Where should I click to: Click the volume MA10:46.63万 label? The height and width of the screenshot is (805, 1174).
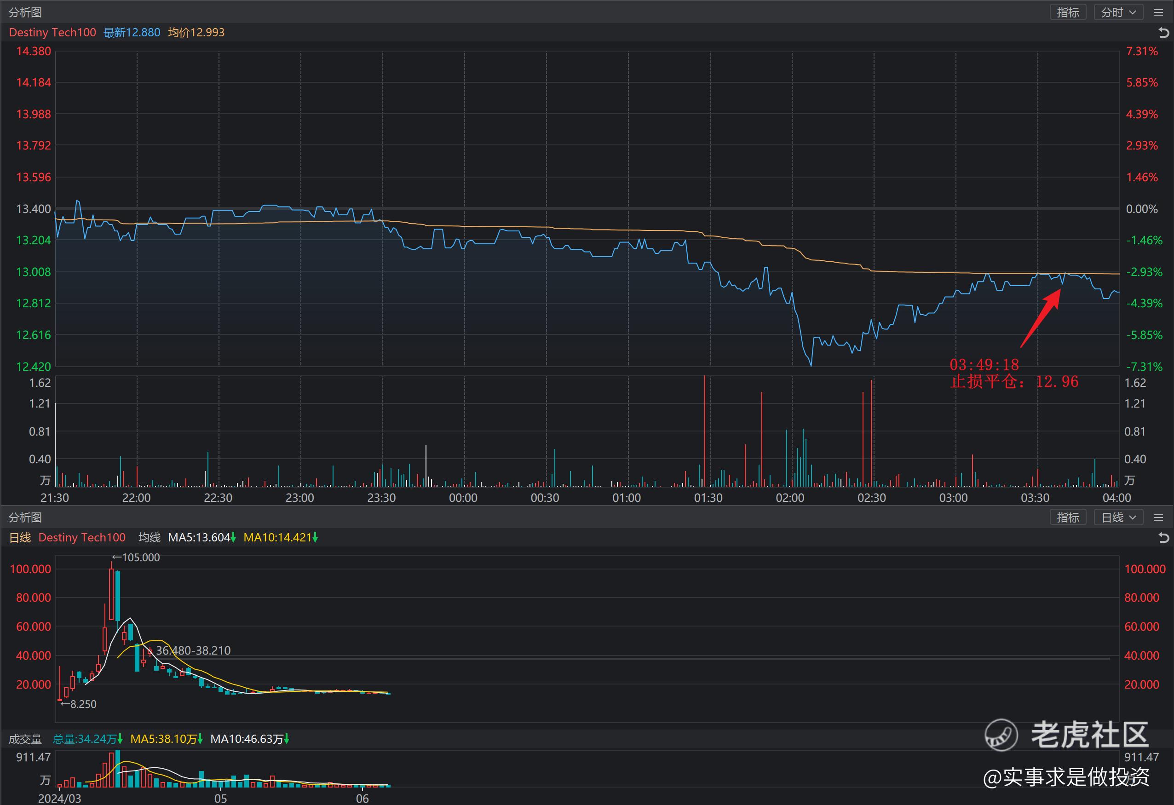pos(250,739)
